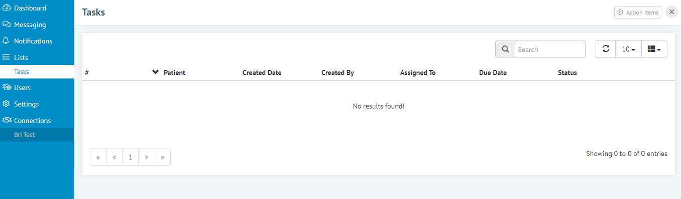The image size is (681, 199).
Task: Open the Action Items button
Action: click(x=638, y=12)
